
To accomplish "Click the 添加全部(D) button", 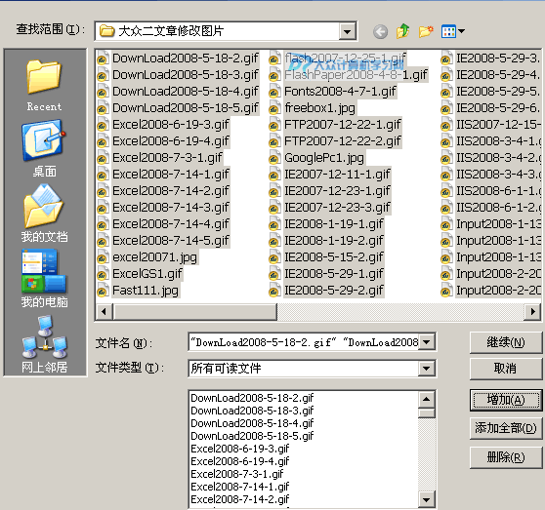I will click(x=505, y=428).
